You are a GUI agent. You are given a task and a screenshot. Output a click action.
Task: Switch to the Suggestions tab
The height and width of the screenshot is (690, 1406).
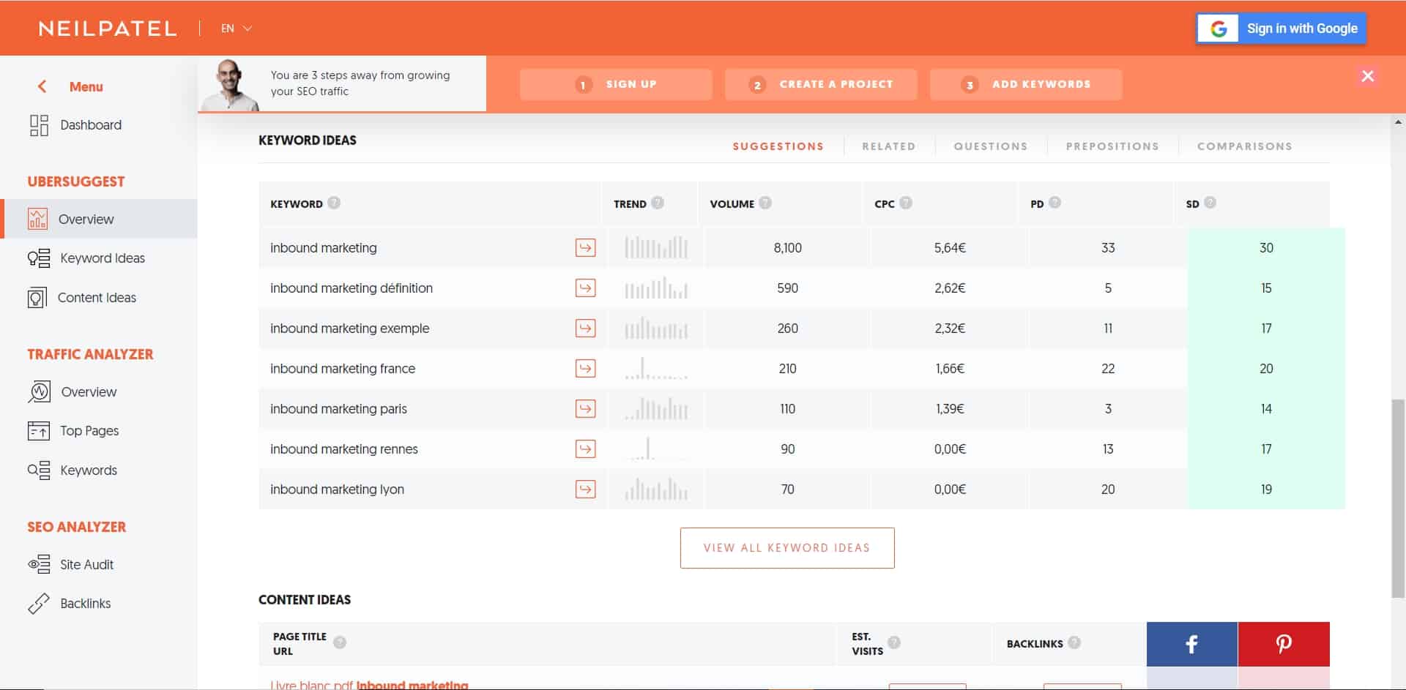pos(778,146)
